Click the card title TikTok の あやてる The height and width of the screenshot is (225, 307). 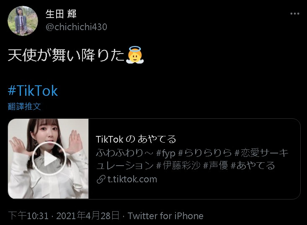click(x=136, y=139)
